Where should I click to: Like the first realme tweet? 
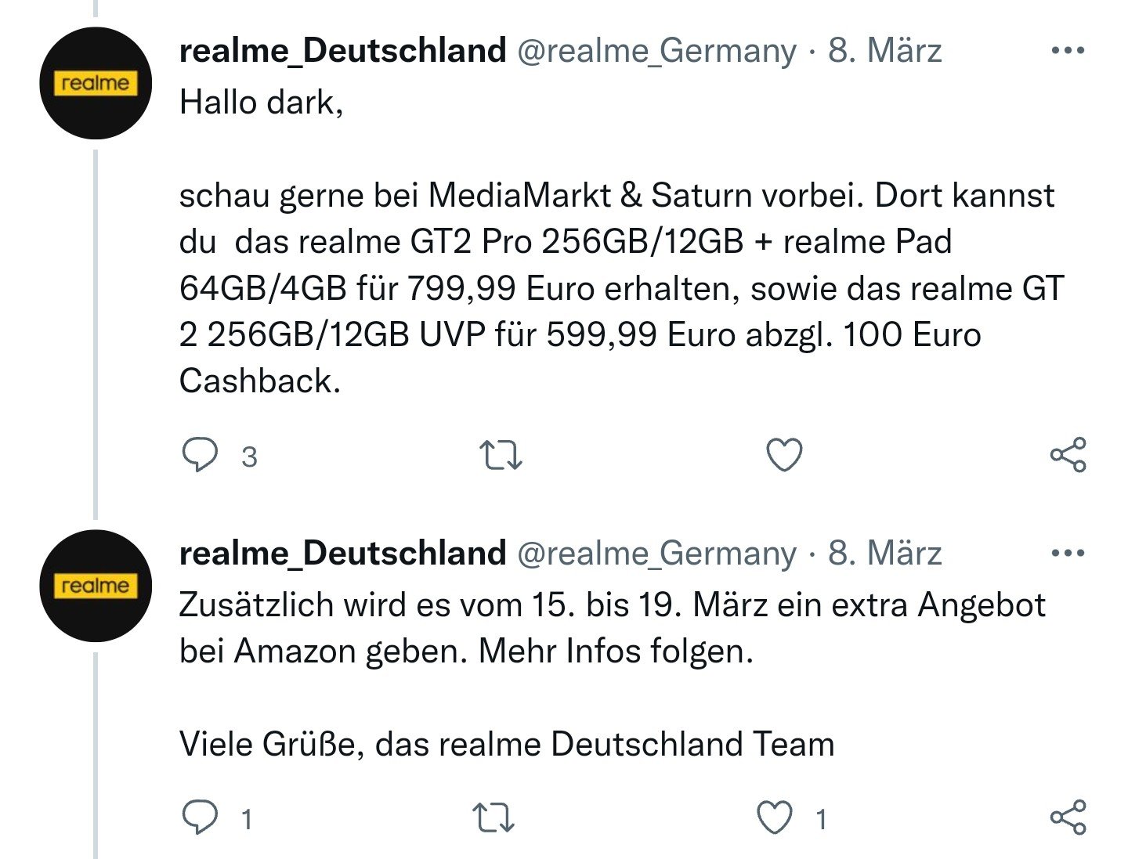(784, 455)
